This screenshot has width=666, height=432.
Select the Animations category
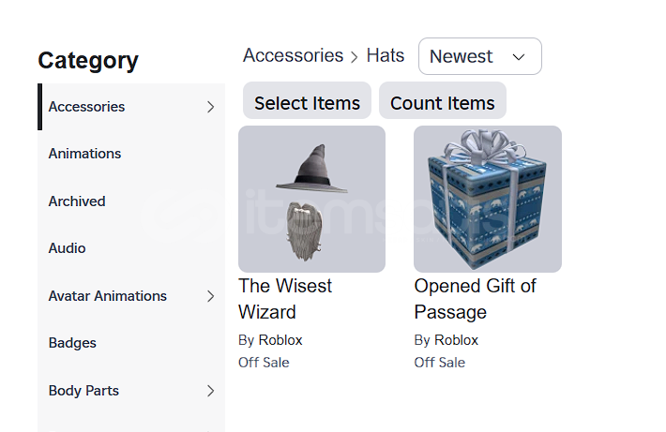[x=84, y=154]
